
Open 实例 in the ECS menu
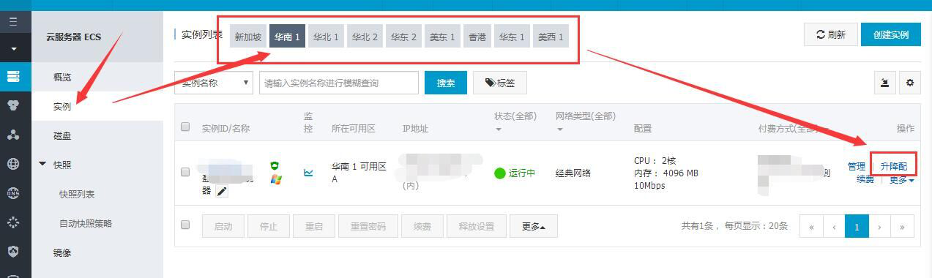pyautogui.click(x=62, y=106)
